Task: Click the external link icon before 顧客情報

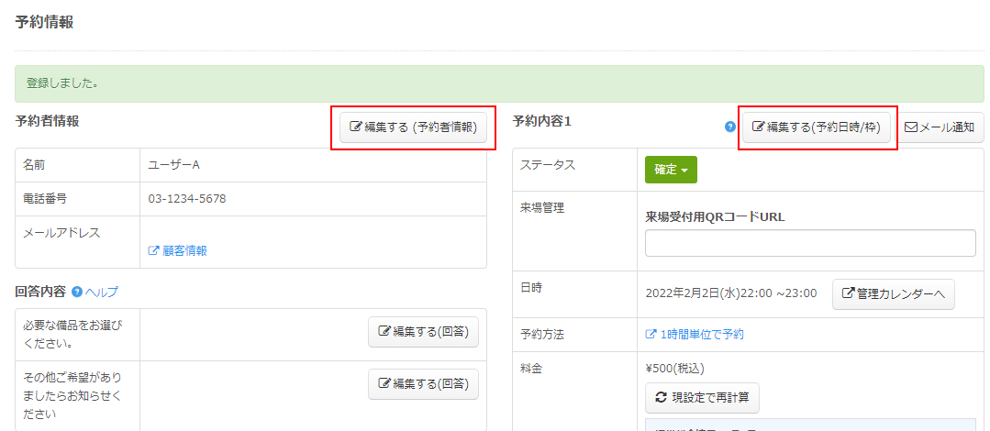Action: (153, 251)
